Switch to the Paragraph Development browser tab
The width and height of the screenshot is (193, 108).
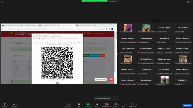(11, 26)
